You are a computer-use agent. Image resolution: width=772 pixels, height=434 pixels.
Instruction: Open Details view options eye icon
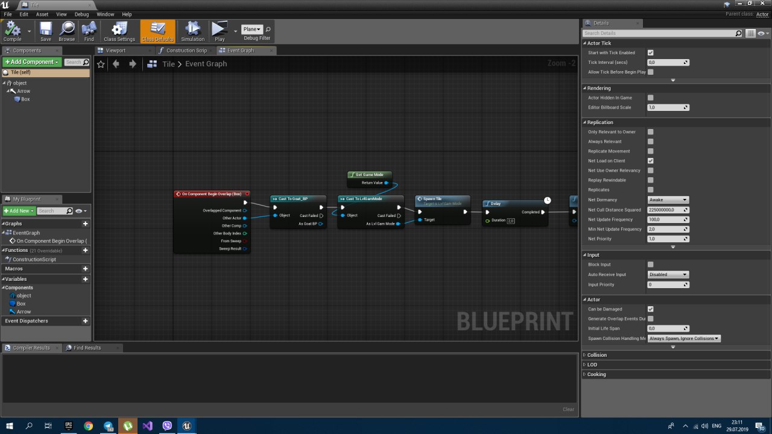762,33
